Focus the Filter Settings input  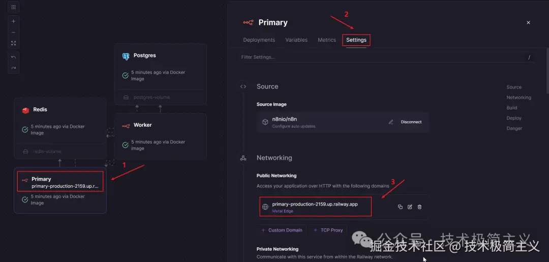click(387, 57)
